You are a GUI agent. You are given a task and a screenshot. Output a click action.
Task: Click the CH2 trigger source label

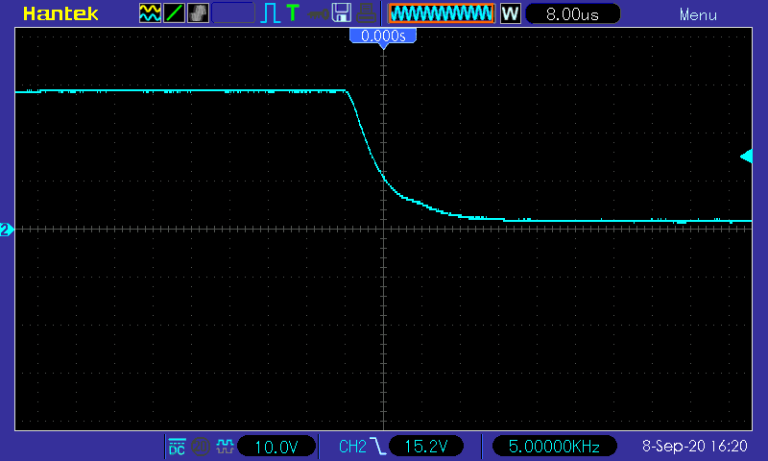pos(352,447)
